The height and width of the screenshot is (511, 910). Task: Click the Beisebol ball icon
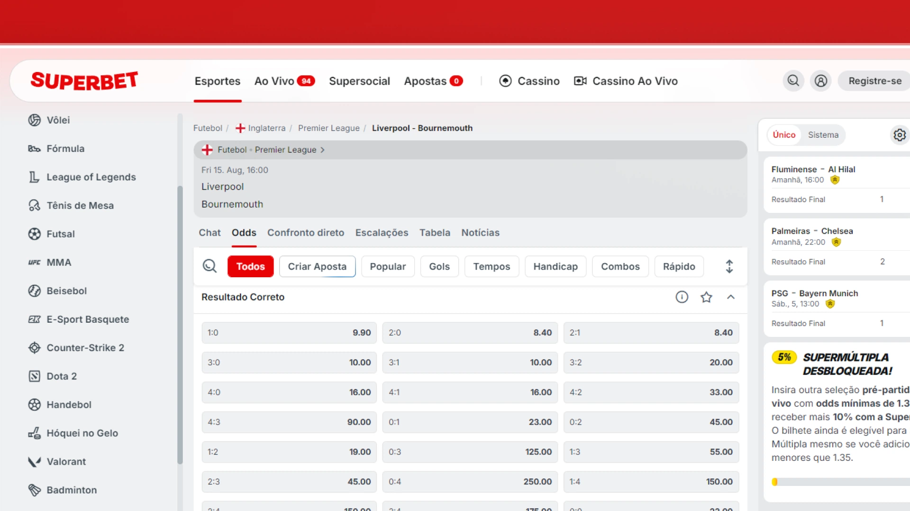coord(34,291)
